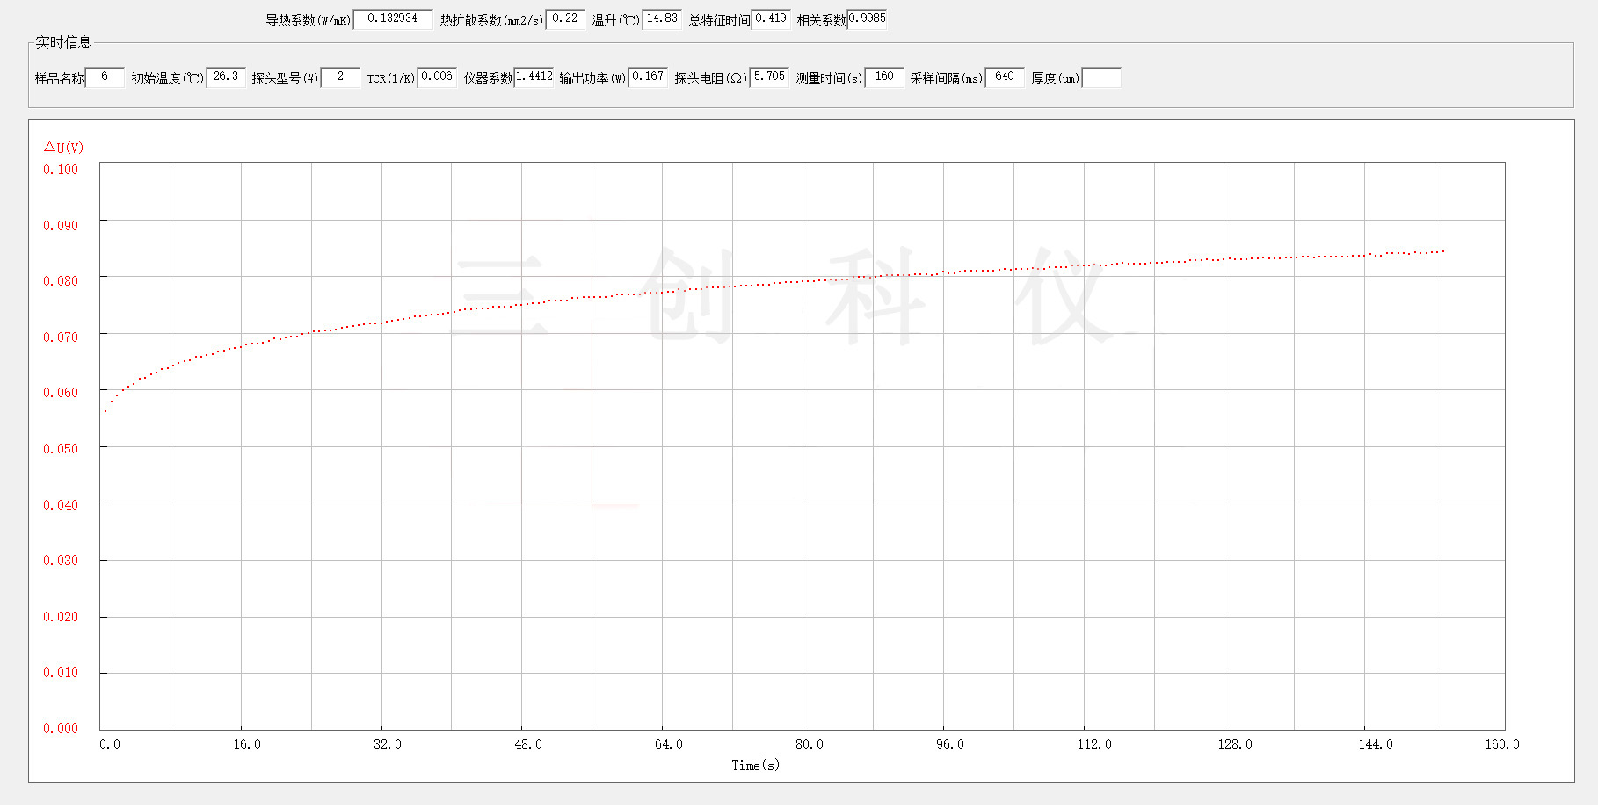
Task: Click the ΔU(V) axis label
Action: (63, 148)
